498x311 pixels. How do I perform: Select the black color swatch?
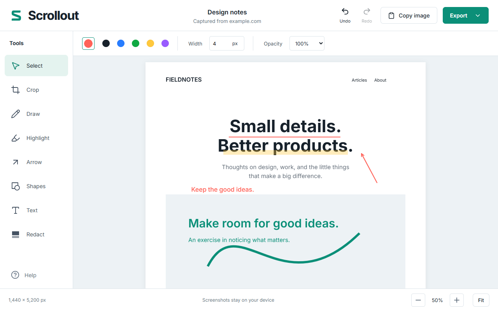(x=106, y=44)
